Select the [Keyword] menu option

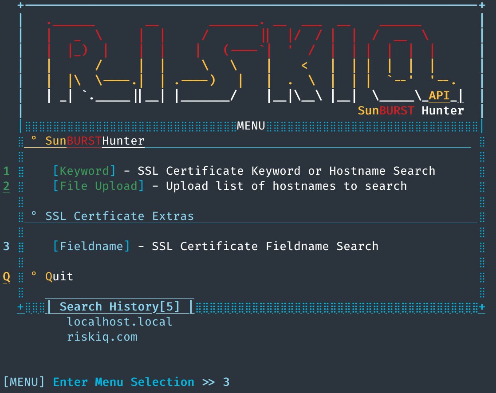click(84, 171)
